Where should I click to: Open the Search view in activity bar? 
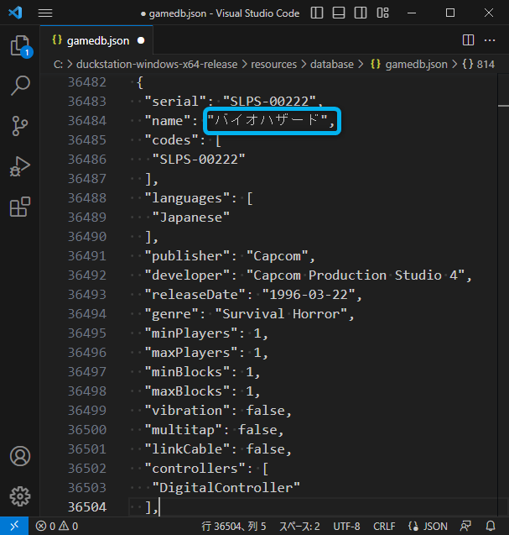(20, 86)
